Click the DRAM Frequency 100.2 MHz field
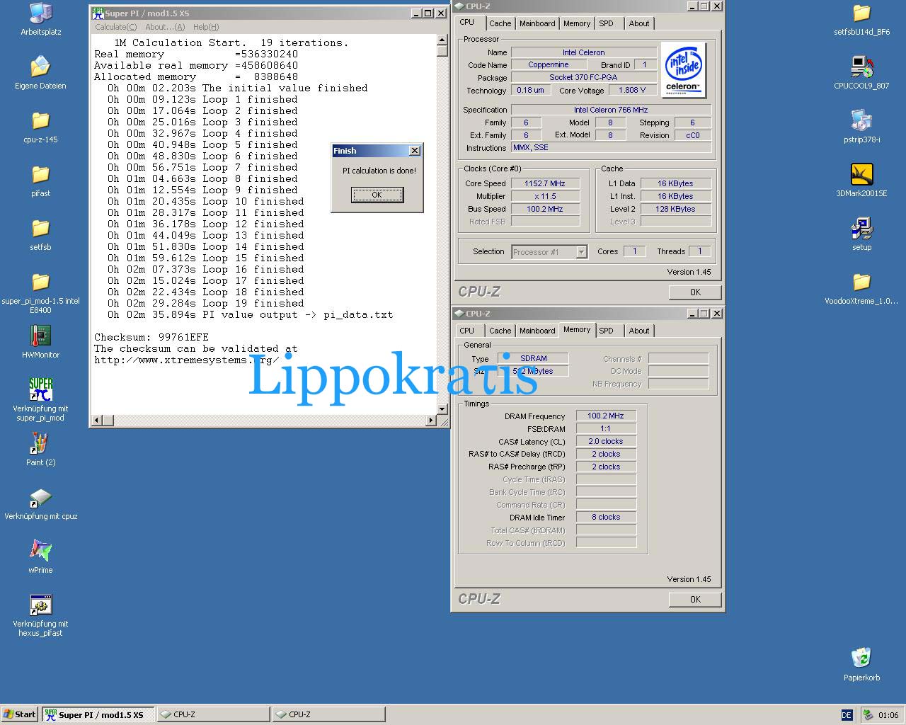The width and height of the screenshot is (906, 725). point(606,416)
